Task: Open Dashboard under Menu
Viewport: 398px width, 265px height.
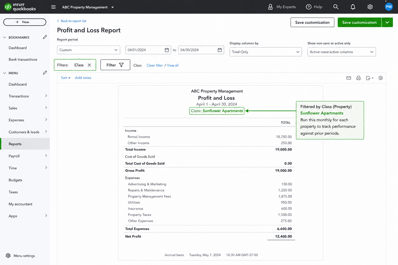Action: click(18, 84)
